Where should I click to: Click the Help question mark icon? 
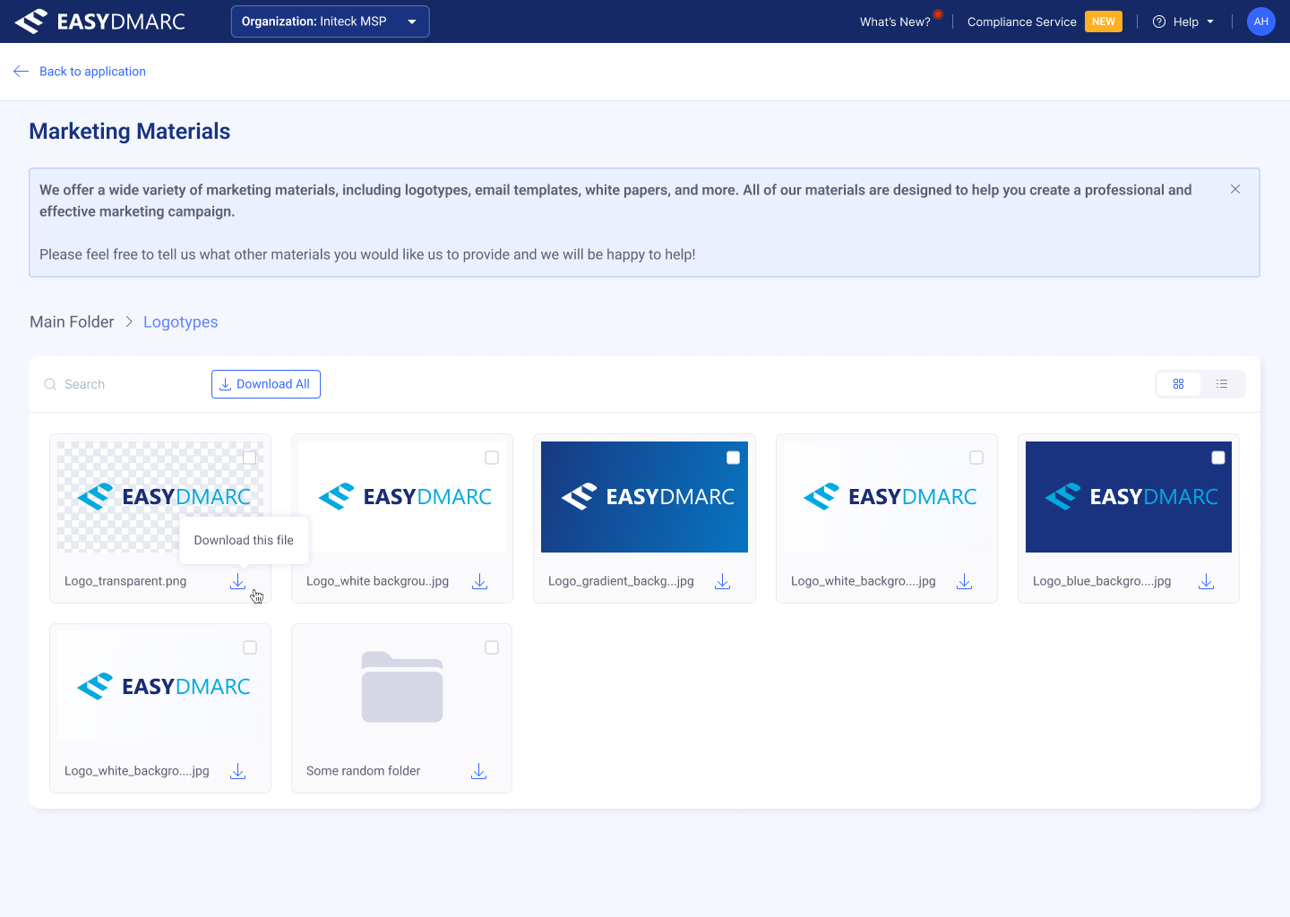point(1159,21)
